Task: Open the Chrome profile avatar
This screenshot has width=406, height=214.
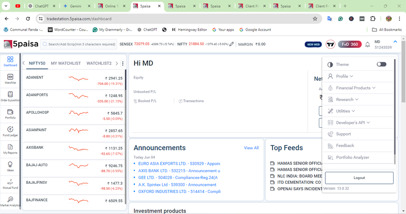Action: (389, 19)
